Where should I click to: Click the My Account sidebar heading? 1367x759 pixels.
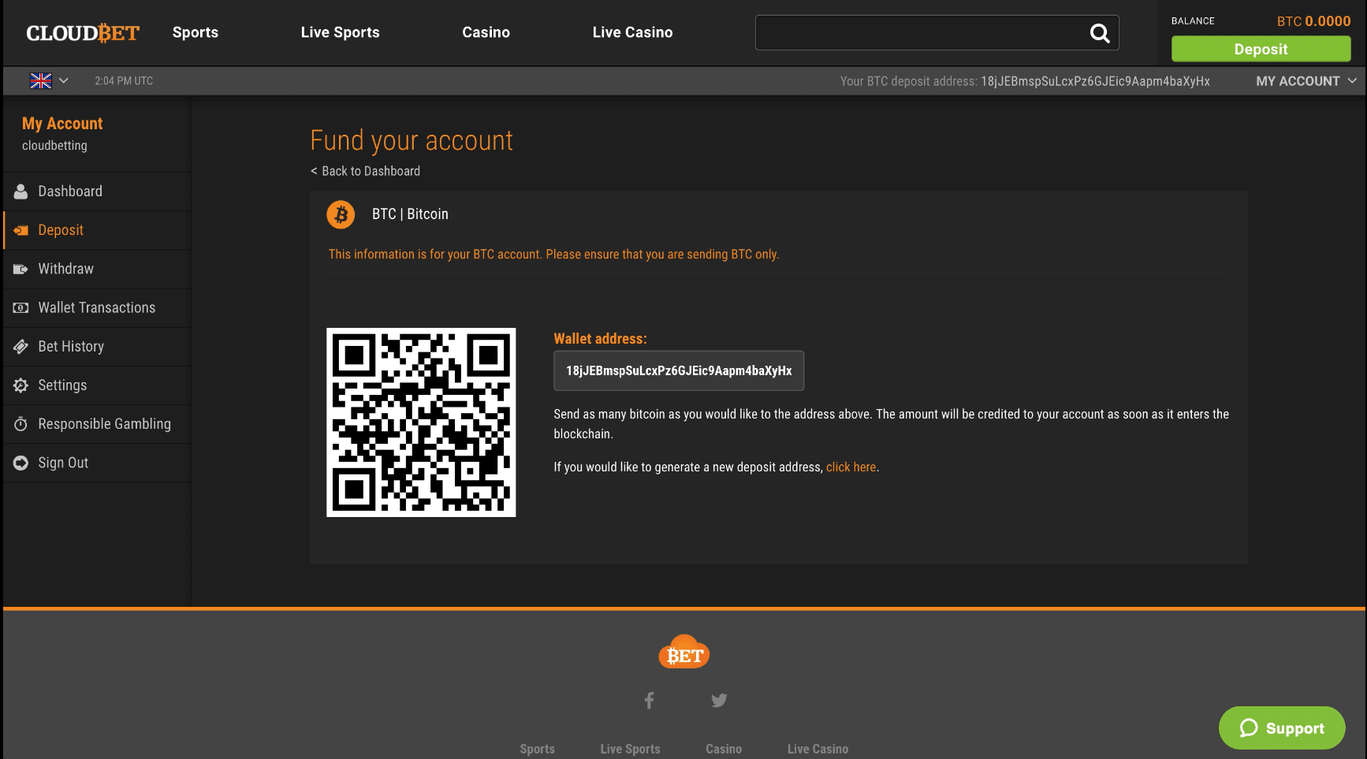click(62, 124)
